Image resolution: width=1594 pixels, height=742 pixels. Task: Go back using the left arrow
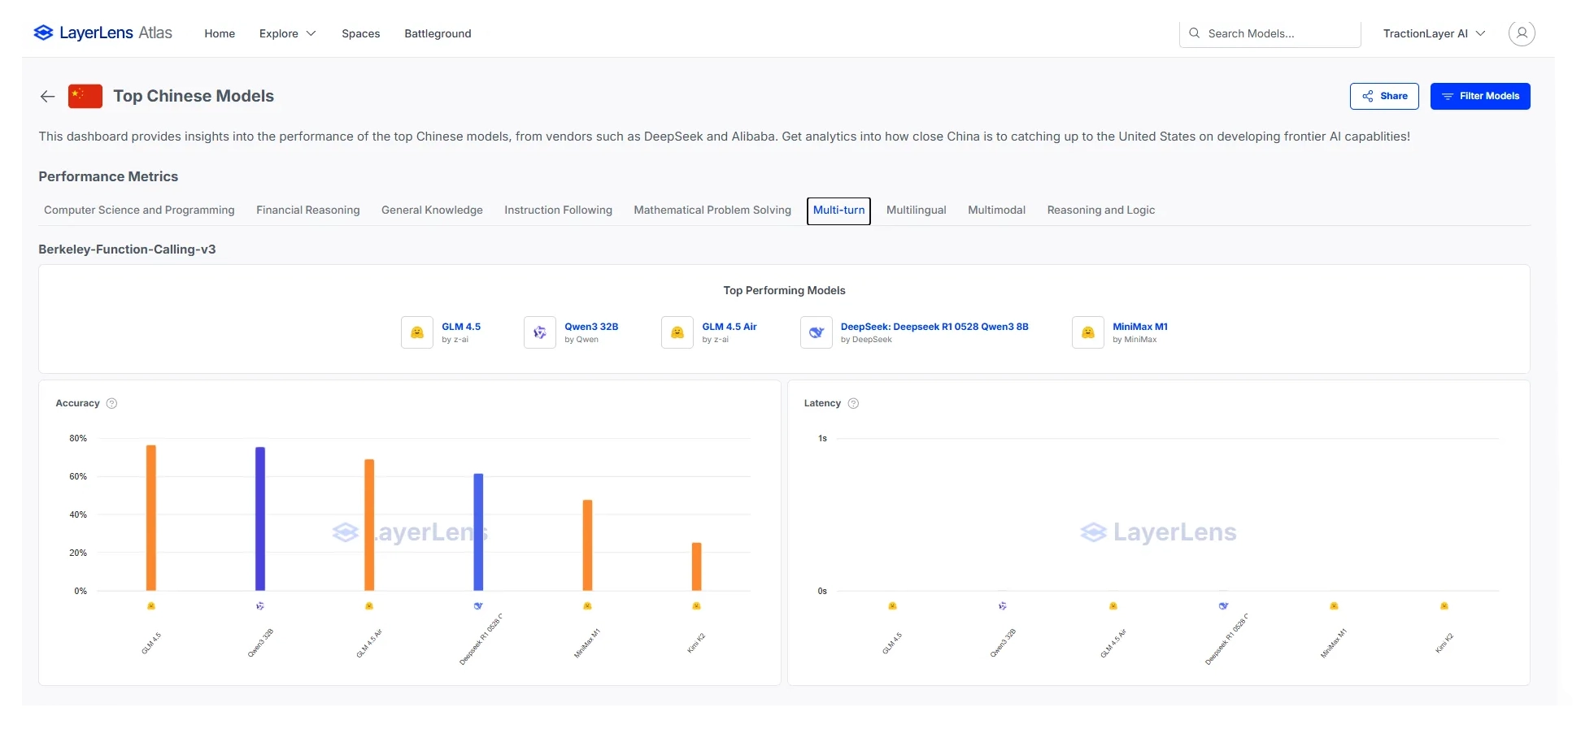coord(47,97)
